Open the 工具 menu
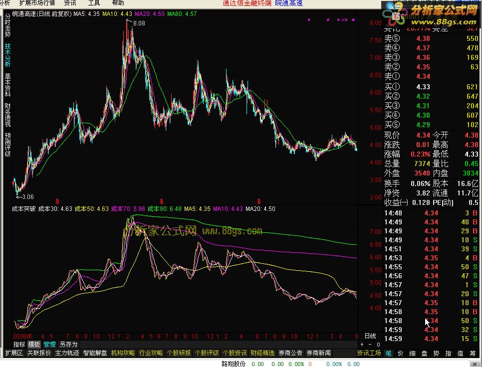Screen dimensions: 482x367 coord(94,3)
